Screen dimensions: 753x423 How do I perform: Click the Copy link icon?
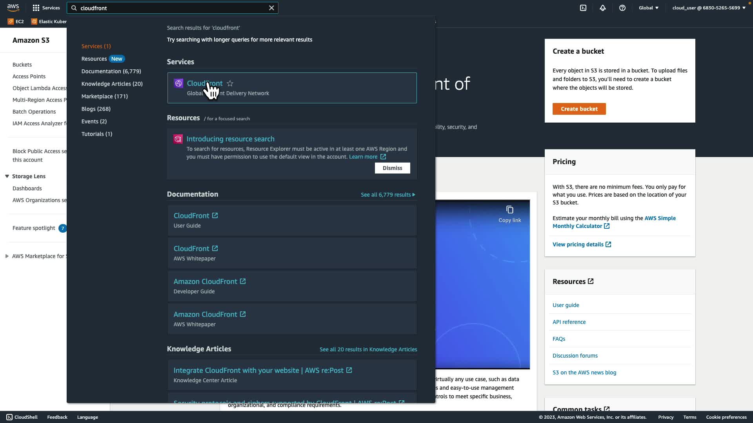tap(509, 210)
